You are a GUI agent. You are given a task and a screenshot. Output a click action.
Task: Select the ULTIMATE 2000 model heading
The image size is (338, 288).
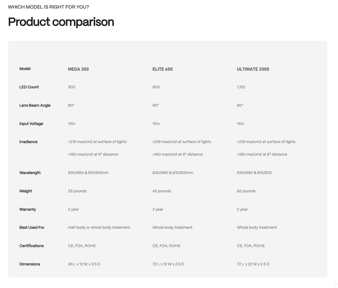253,69
